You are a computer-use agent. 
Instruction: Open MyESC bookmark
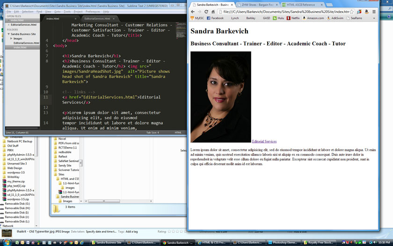coord(197,18)
